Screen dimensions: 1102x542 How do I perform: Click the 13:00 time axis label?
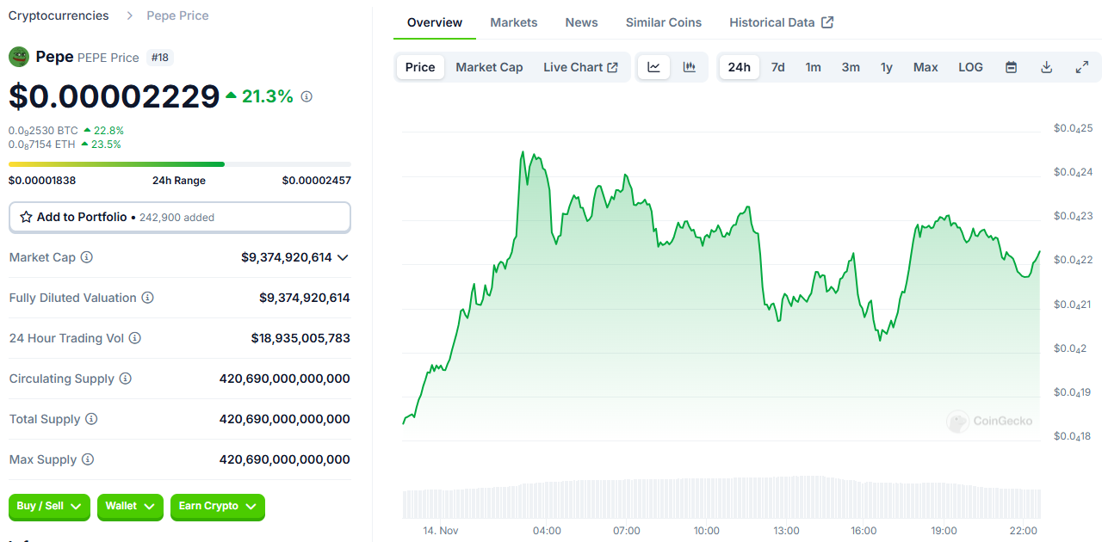786,531
